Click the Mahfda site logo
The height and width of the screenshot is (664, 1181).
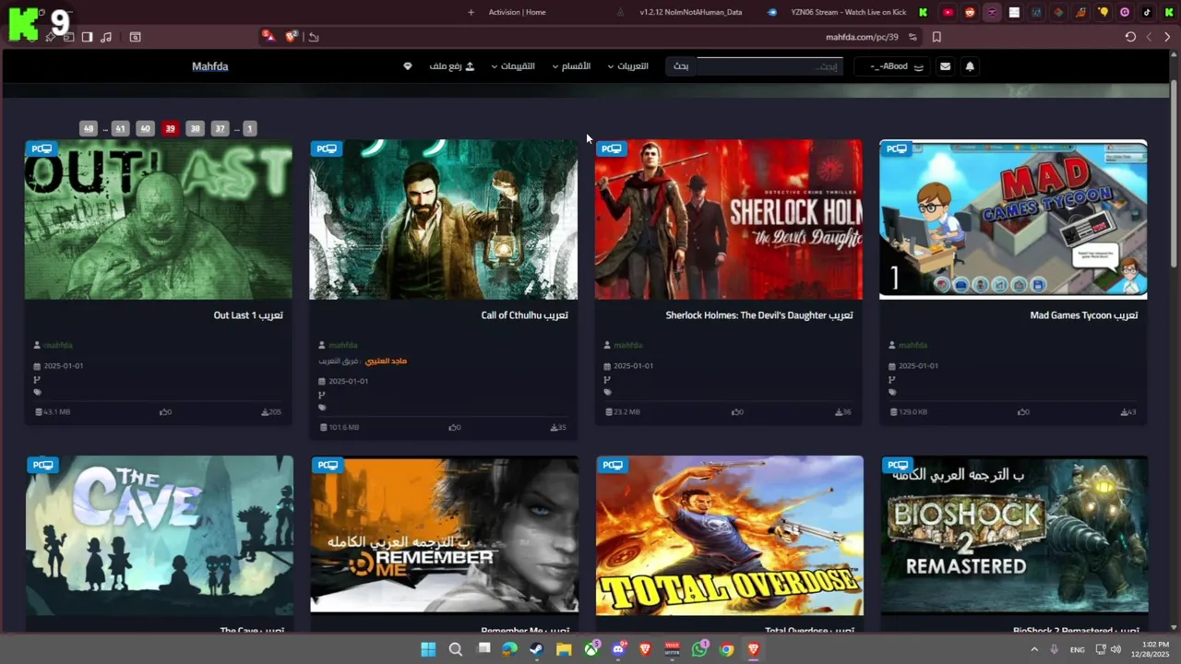click(210, 66)
